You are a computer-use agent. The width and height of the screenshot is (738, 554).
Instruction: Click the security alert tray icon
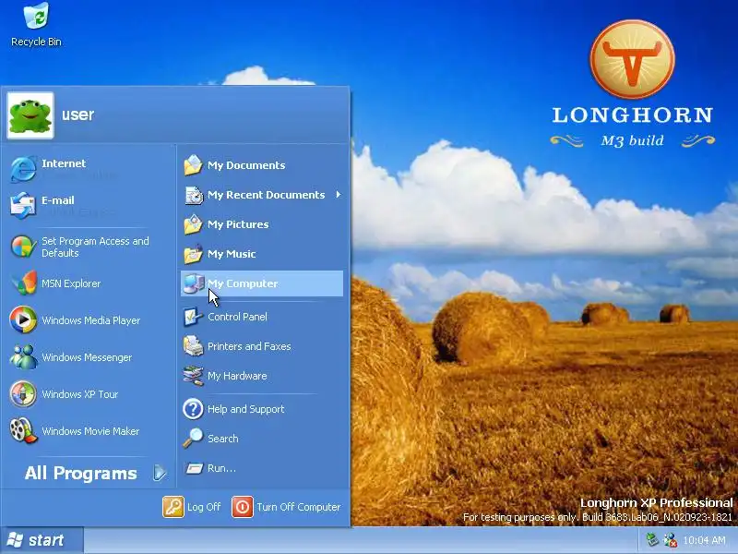point(670,540)
